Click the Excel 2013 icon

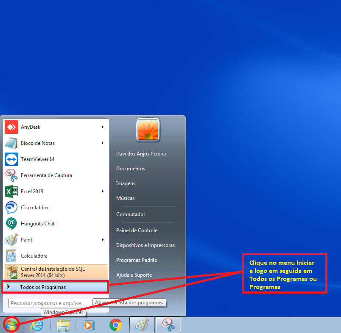click(x=11, y=191)
